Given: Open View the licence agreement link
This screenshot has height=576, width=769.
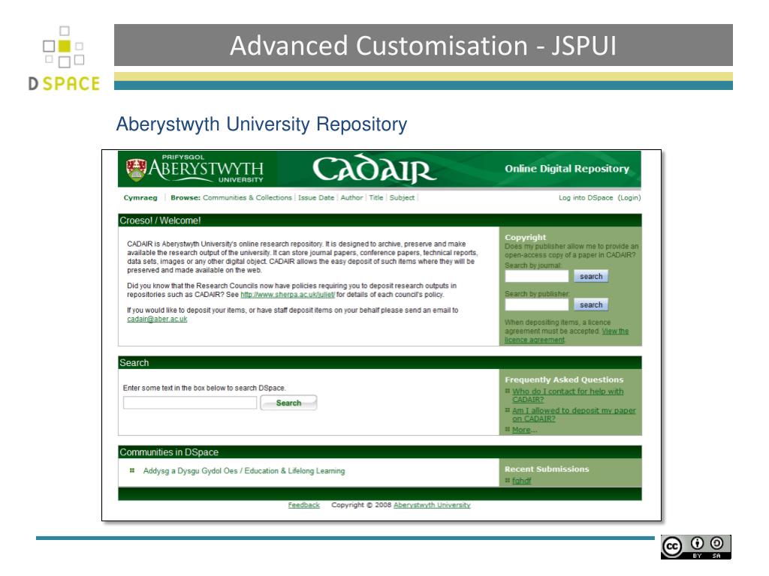Looking at the screenshot, I should tap(566, 335).
